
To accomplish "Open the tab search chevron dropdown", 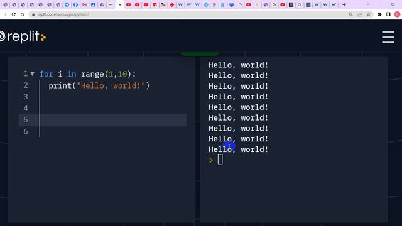I will point(368,4).
